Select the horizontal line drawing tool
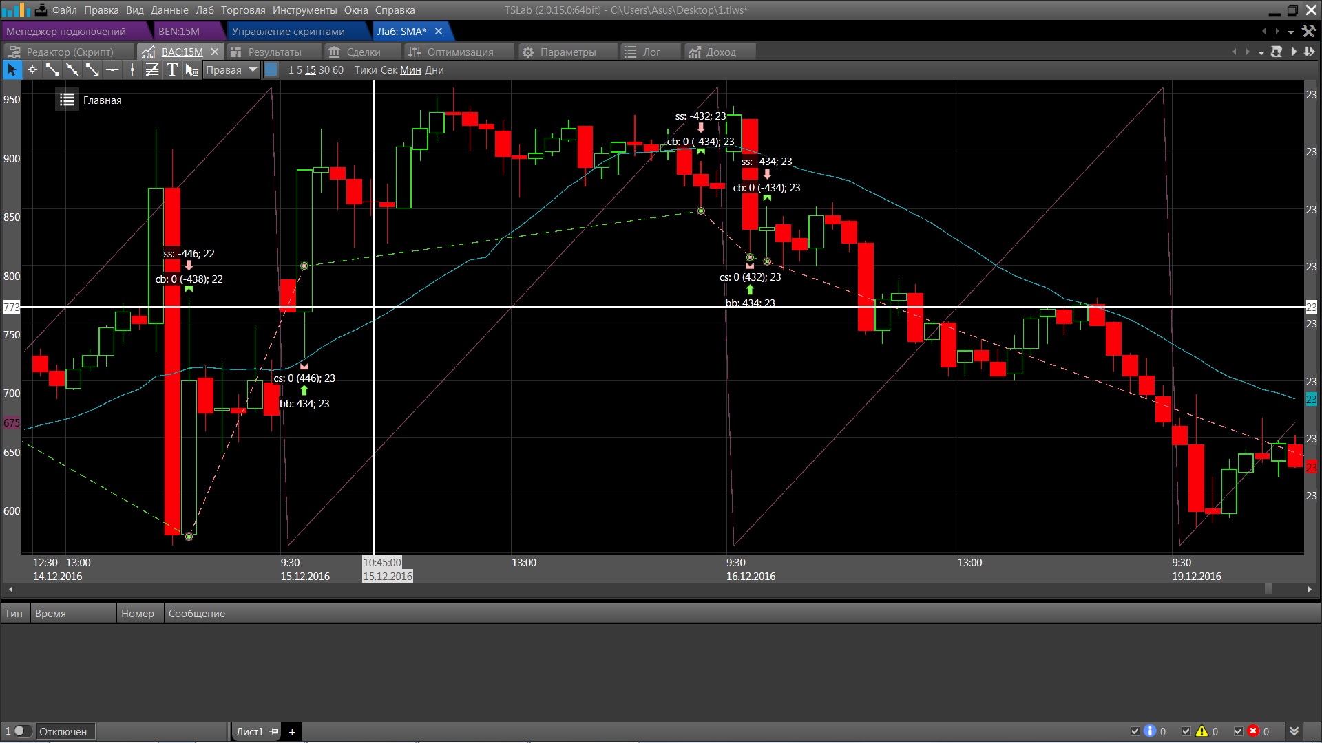Viewport: 1322px width, 743px height. [112, 70]
